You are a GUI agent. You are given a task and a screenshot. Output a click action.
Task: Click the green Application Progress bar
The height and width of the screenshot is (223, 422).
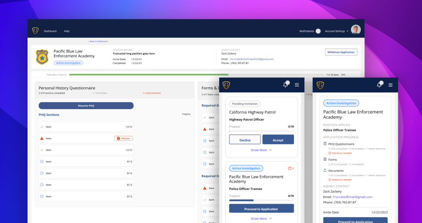[149, 75]
